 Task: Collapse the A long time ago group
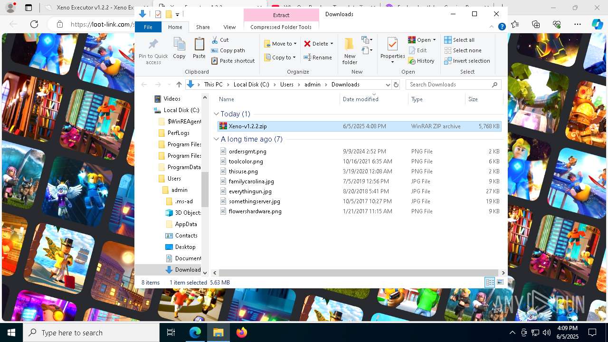tap(216, 139)
